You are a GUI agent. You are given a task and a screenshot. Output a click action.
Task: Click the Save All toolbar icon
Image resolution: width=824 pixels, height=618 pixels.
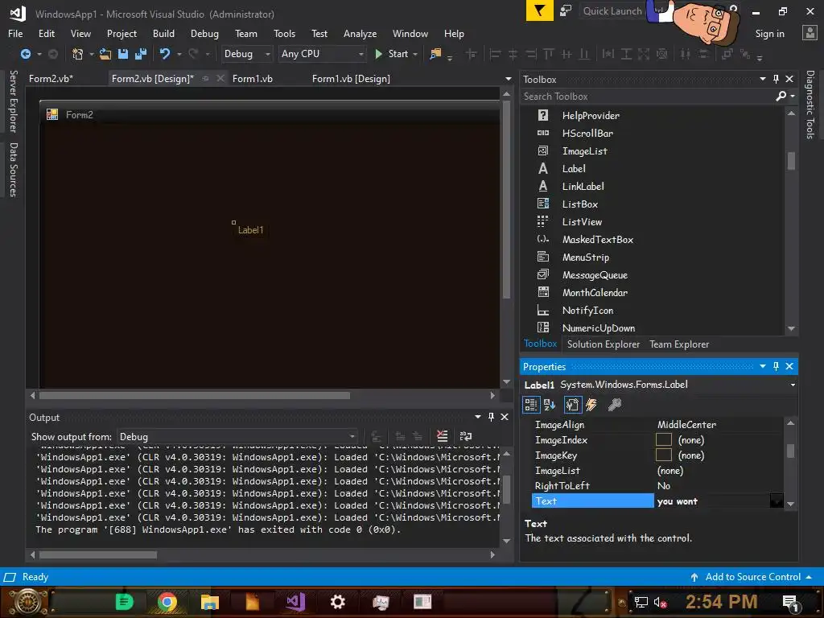140,54
